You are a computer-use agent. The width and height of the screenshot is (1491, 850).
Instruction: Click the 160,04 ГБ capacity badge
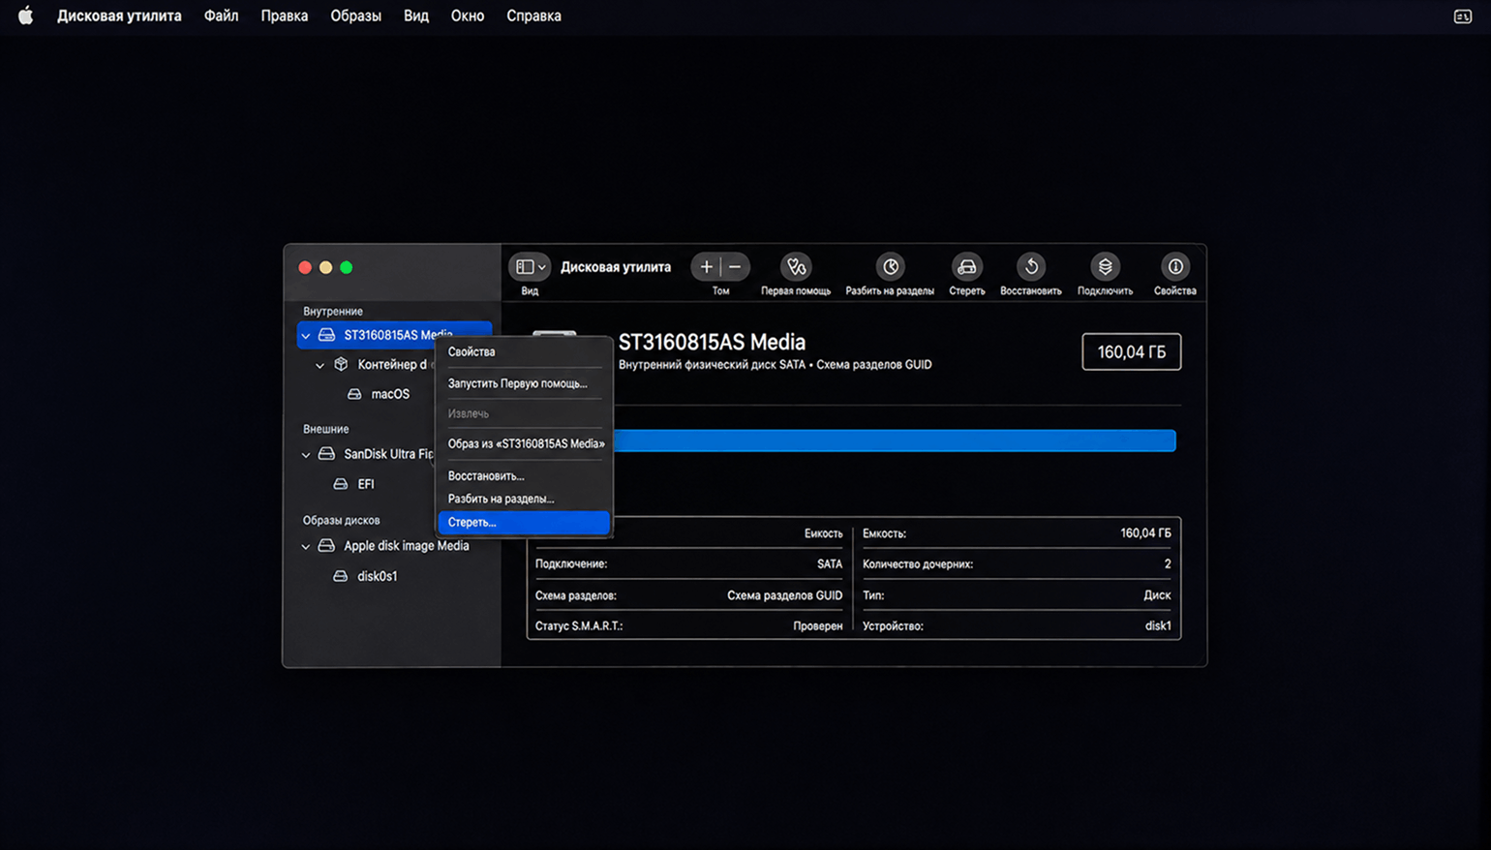[x=1131, y=351]
